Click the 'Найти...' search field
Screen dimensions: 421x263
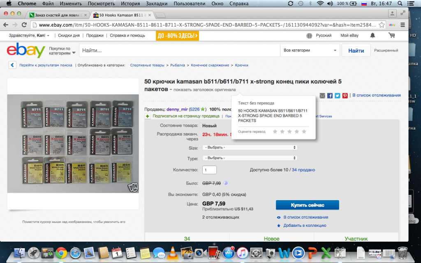coord(179,50)
